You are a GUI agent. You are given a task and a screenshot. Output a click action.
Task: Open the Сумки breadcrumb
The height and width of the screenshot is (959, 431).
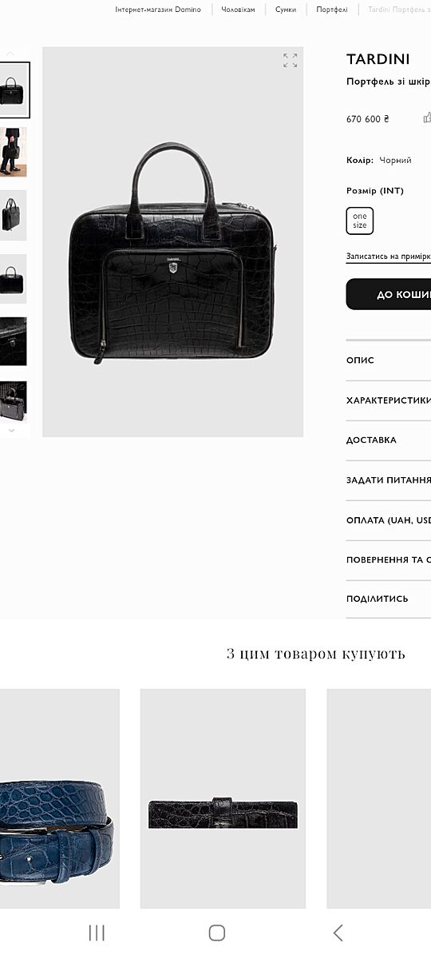pyautogui.click(x=286, y=10)
